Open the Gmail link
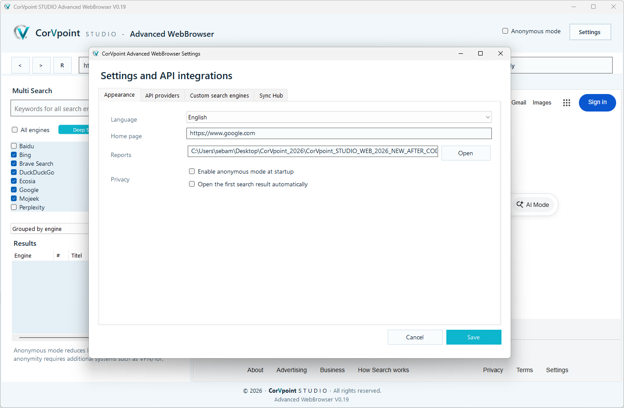 pos(519,102)
